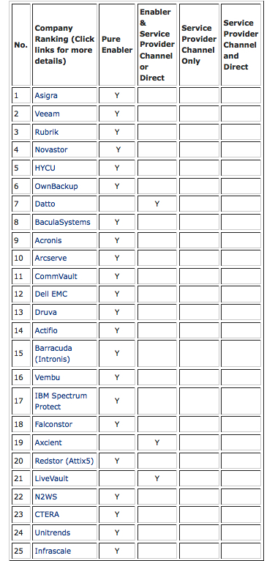Screen dimensions: 275x561
Task: Open the Datto link
Action: 45,204
